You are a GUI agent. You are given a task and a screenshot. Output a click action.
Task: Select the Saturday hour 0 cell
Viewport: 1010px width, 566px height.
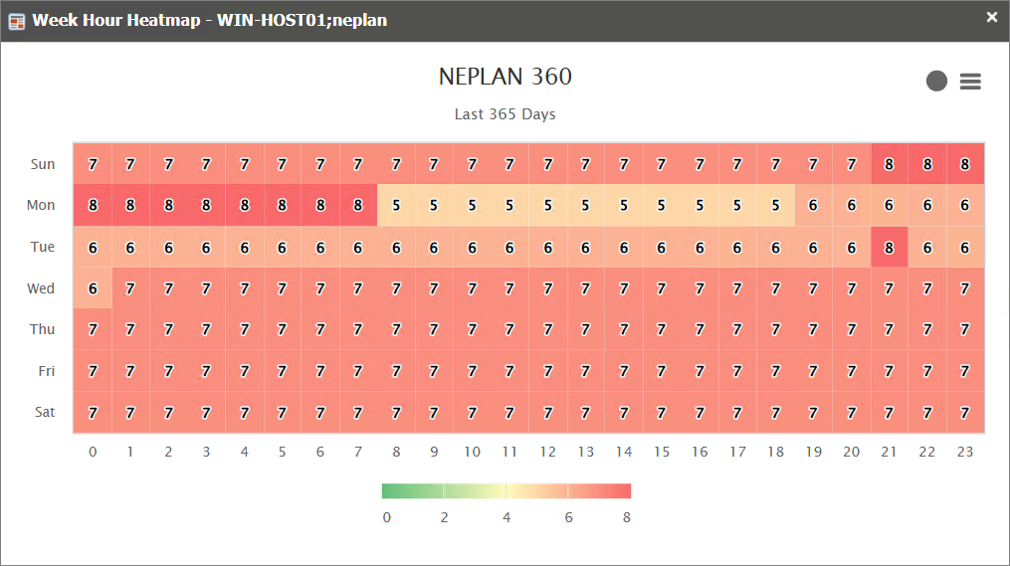coord(93,412)
